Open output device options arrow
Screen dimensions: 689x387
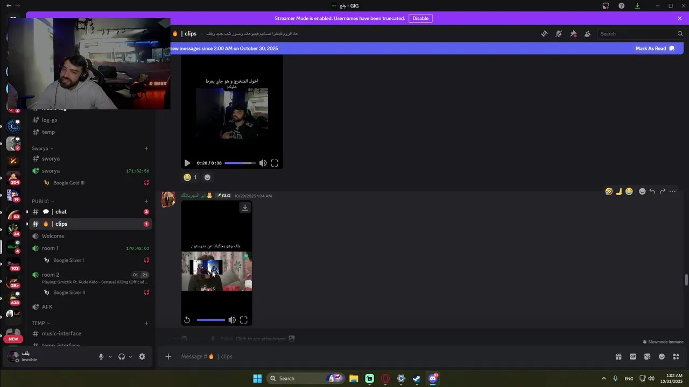coord(130,356)
